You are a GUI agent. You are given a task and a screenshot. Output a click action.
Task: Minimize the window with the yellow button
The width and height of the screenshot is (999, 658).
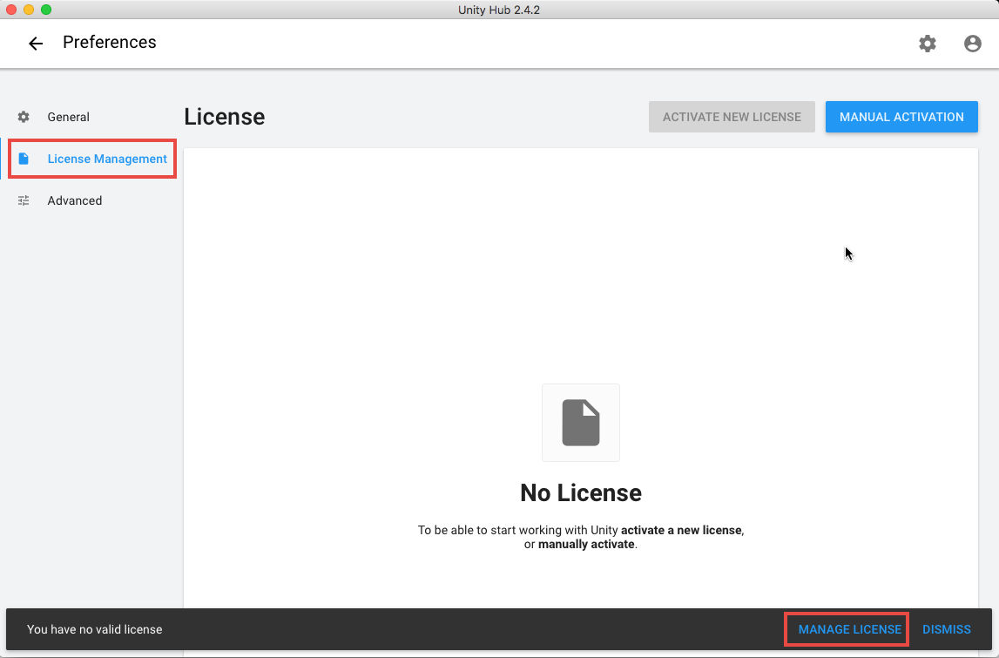tap(29, 10)
